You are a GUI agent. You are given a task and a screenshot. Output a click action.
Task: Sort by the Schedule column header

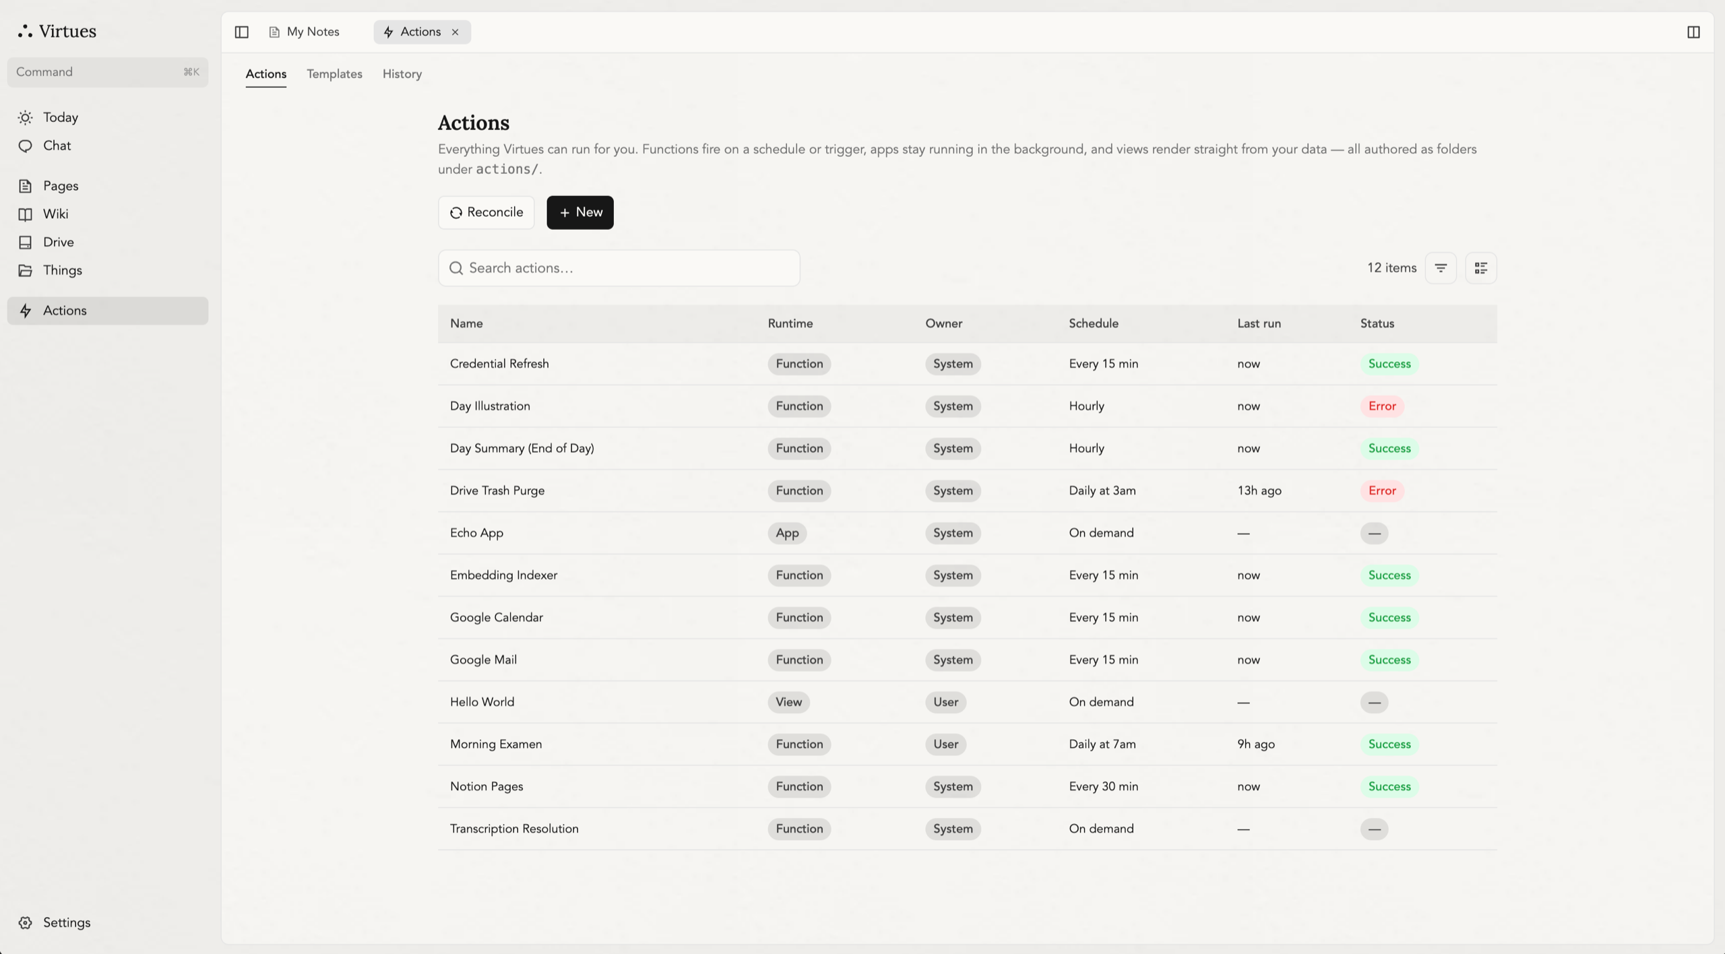click(x=1094, y=323)
